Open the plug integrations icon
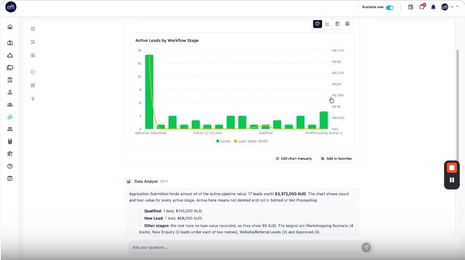The height and width of the screenshot is (260, 465). [33, 98]
